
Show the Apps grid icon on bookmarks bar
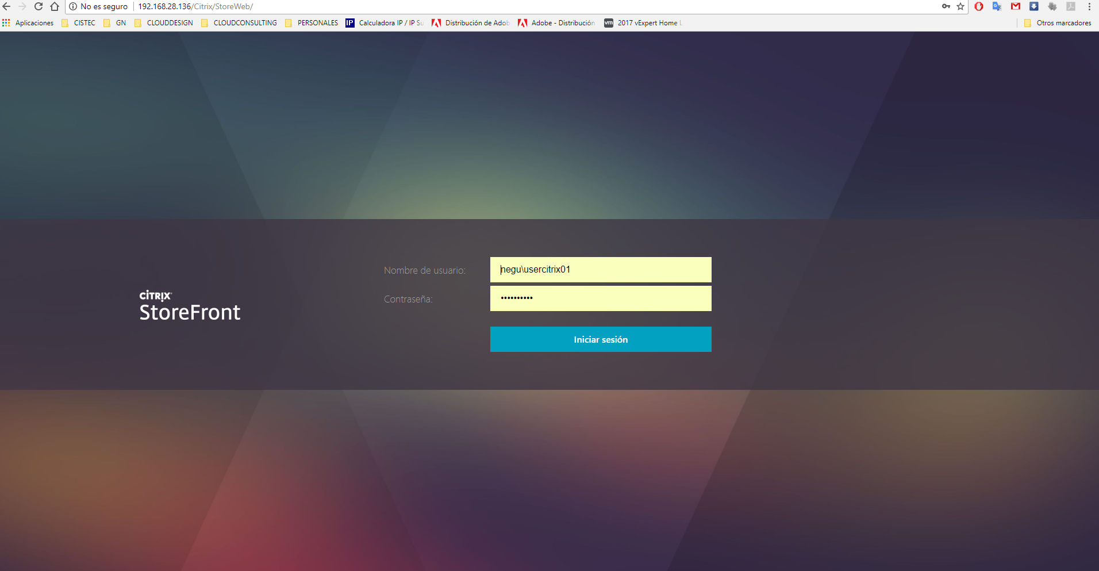(6, 23)
